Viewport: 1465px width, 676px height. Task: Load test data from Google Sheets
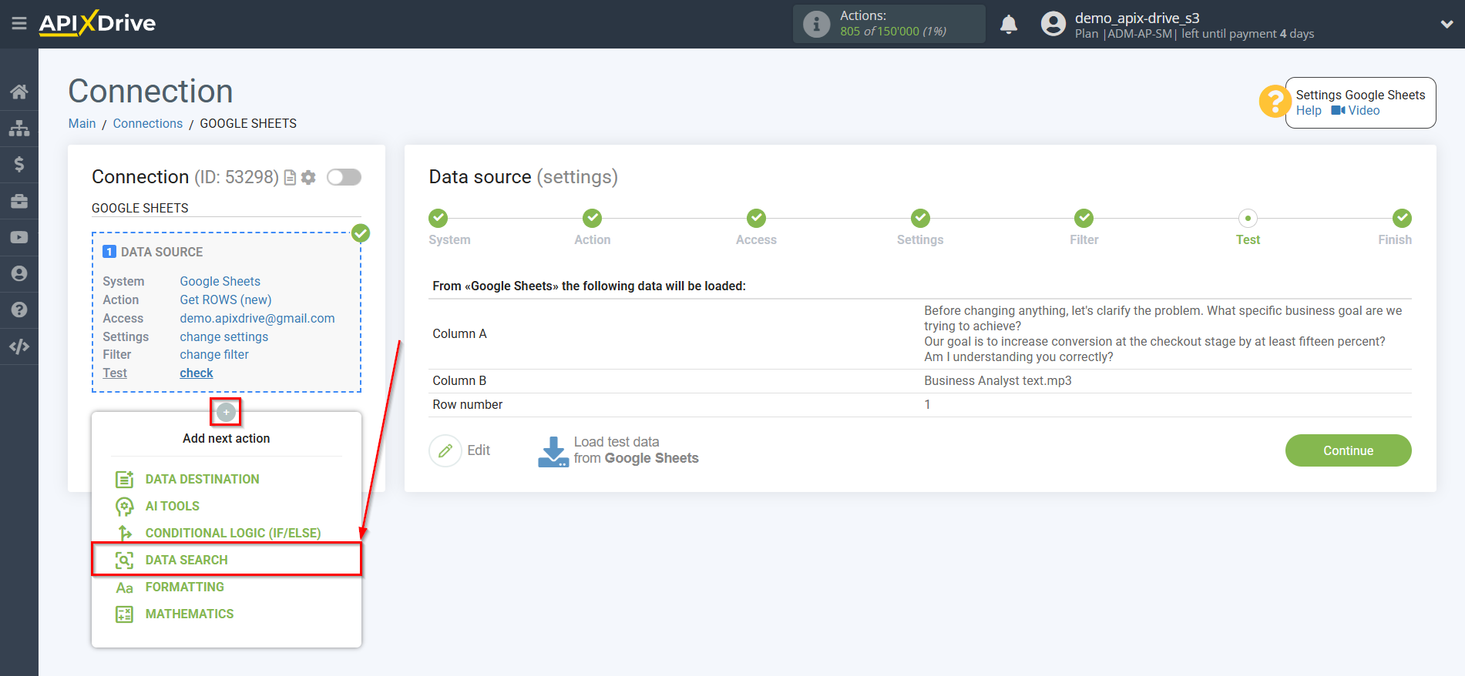pyautogui.click(x=618, y=450)
